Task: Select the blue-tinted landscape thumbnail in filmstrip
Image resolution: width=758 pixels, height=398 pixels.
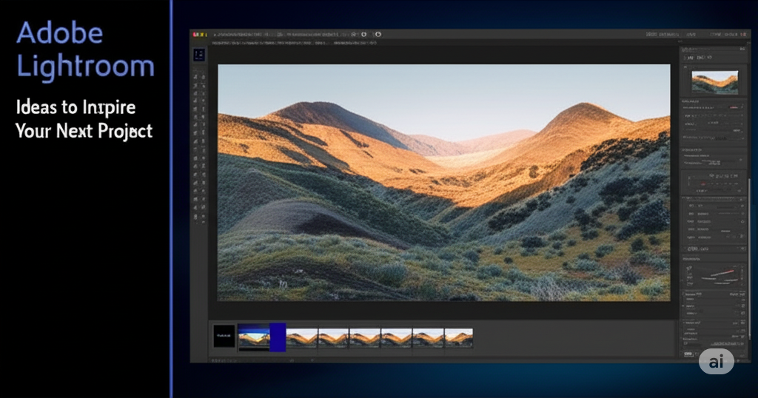Action: (254, 337)
